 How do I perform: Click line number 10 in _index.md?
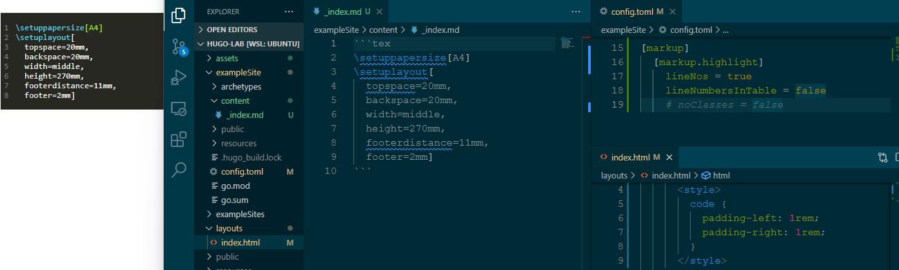pyautogui.click(x=330, y=171)
